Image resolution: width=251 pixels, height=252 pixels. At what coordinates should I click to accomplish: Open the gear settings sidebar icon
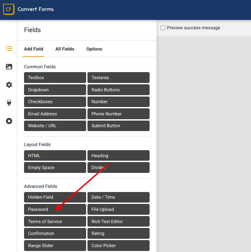pos(9,85)
